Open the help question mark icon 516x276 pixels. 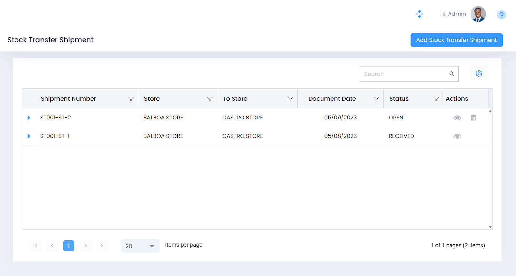(x=501, y=15)
